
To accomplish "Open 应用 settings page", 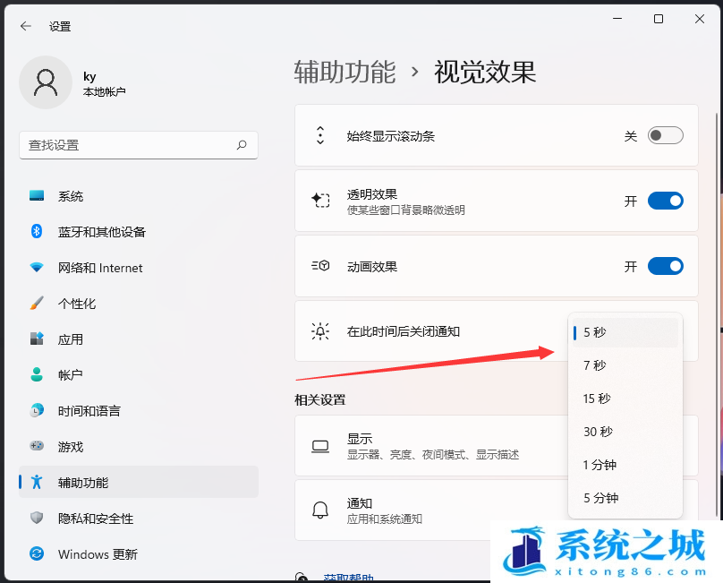I will (139, 339).
